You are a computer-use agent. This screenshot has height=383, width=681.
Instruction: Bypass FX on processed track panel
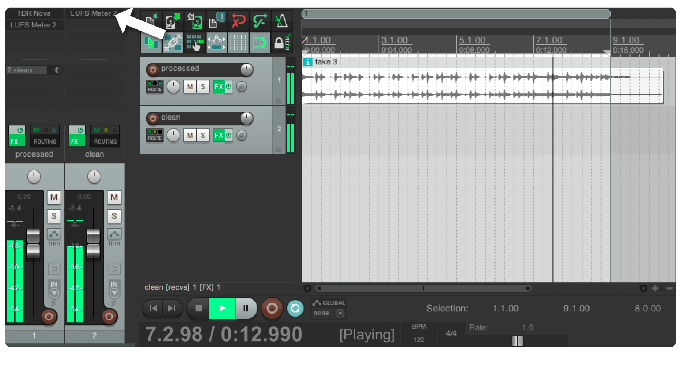(x=229, y=86)
